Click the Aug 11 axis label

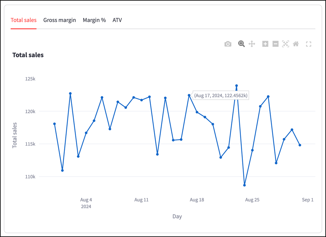141,200
